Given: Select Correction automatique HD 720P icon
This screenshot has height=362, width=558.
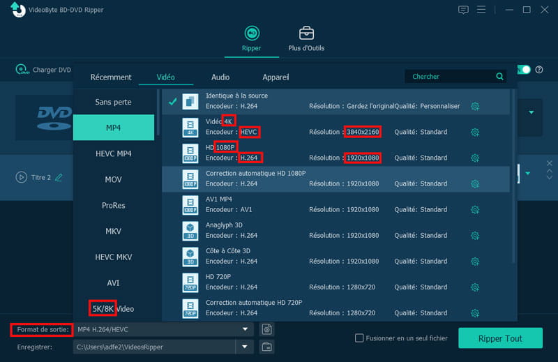Looking at the screenshot, I should coord(190,308).
